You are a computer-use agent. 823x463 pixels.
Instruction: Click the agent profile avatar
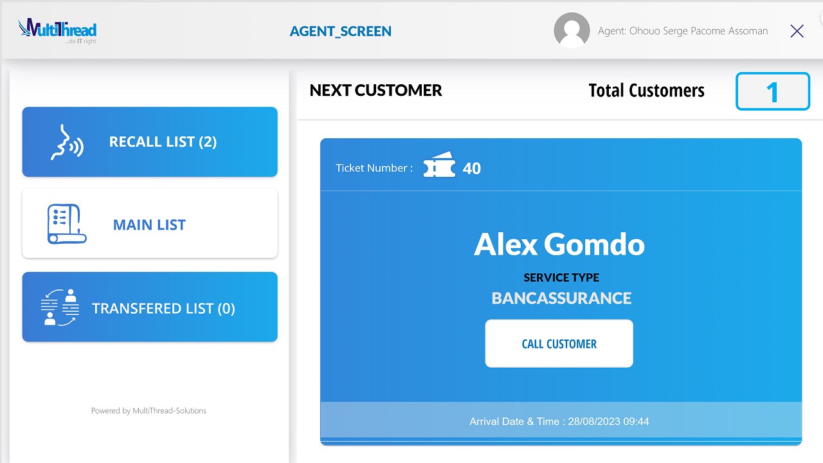point(572,30)
